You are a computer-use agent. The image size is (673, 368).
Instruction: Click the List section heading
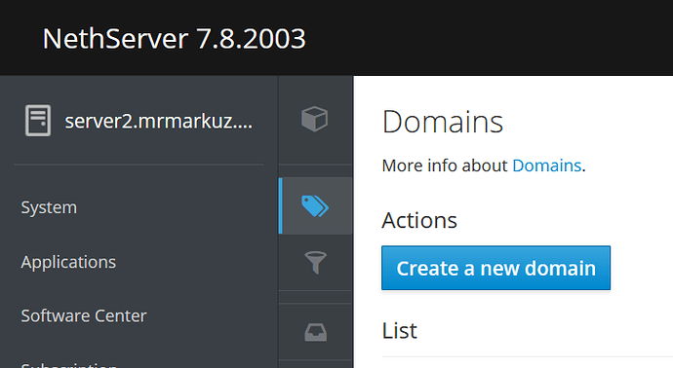[399, 330]
